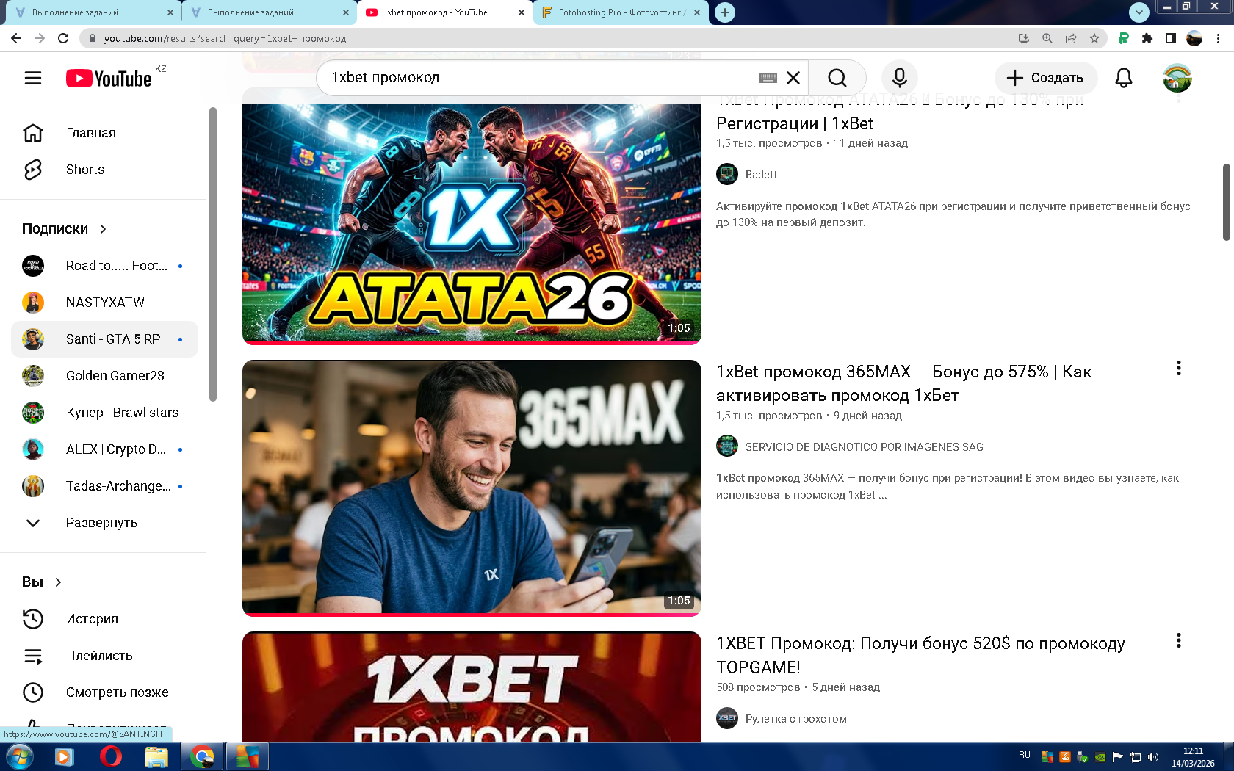The width and height of the screenshot is (1234, 771).
Task: Open the Tadas-Archange... channel
Action: (x=104, y=486)
